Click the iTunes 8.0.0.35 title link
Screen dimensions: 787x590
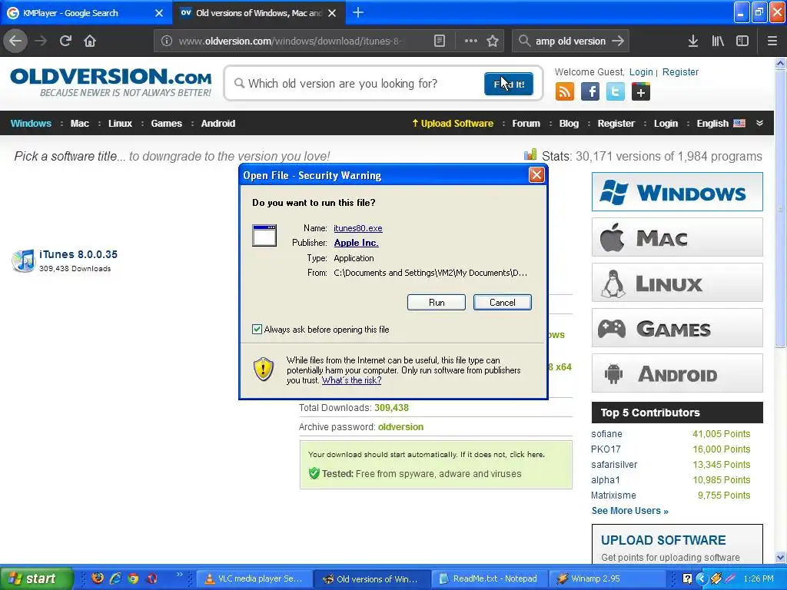pos(78,254)
